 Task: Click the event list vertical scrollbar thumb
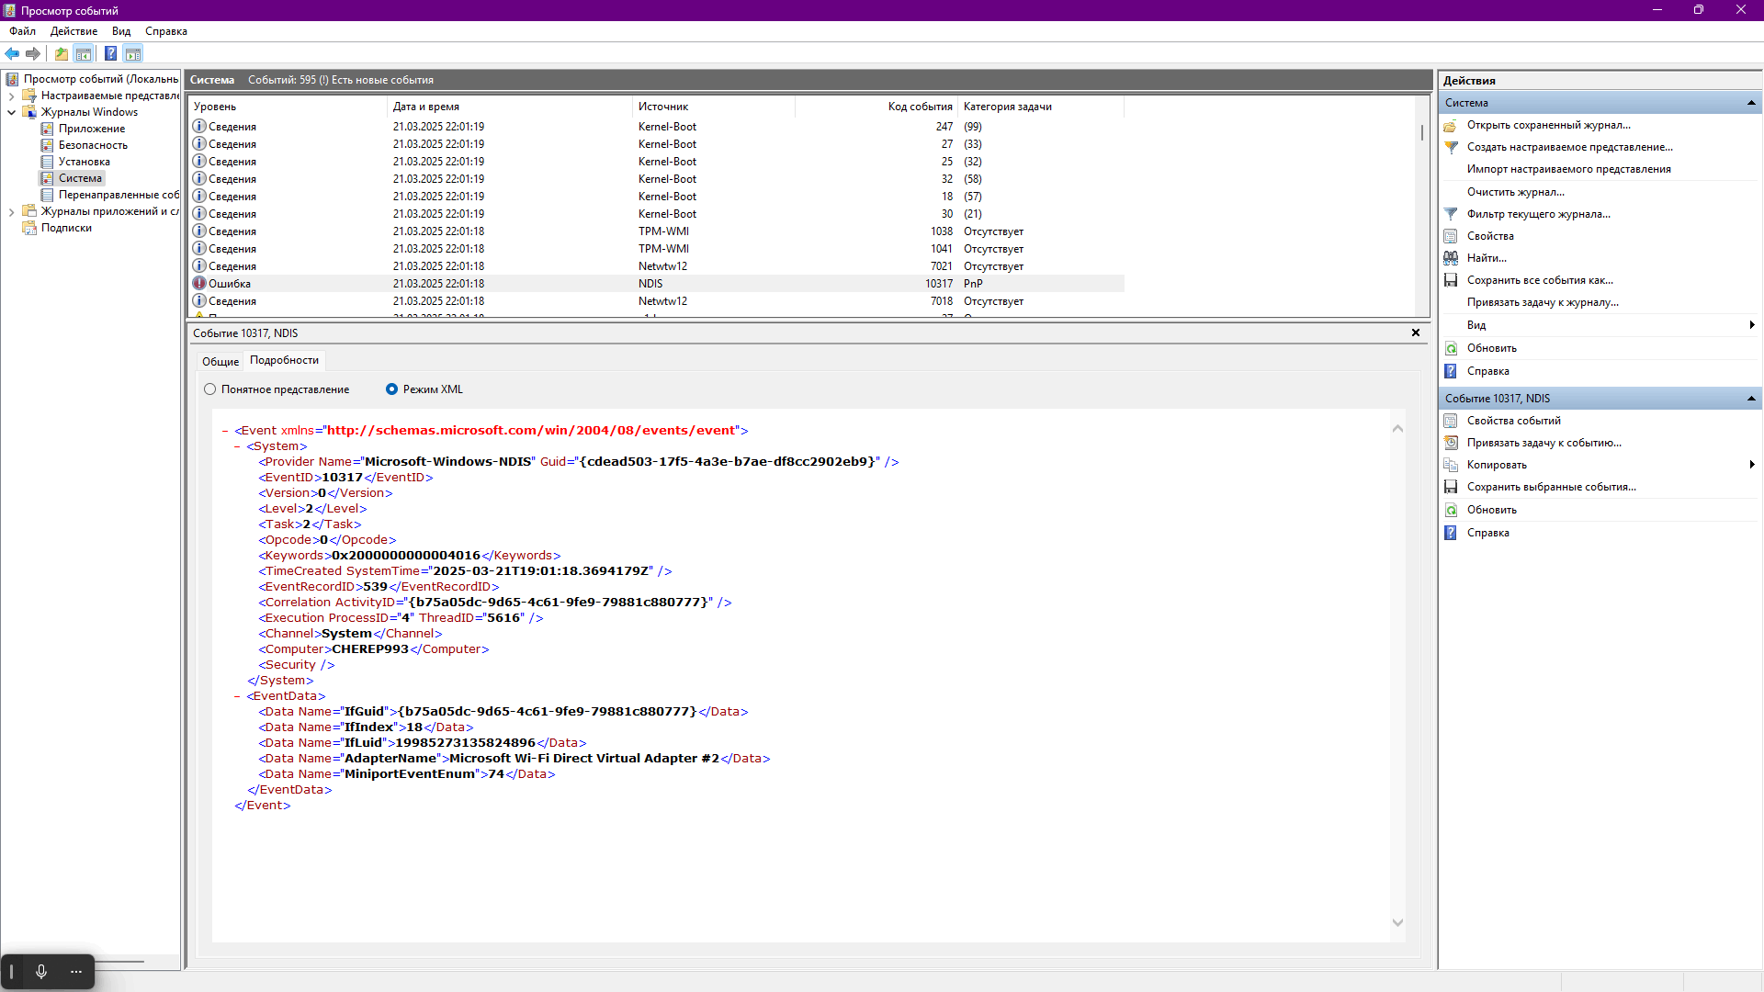pos(1422,132)
